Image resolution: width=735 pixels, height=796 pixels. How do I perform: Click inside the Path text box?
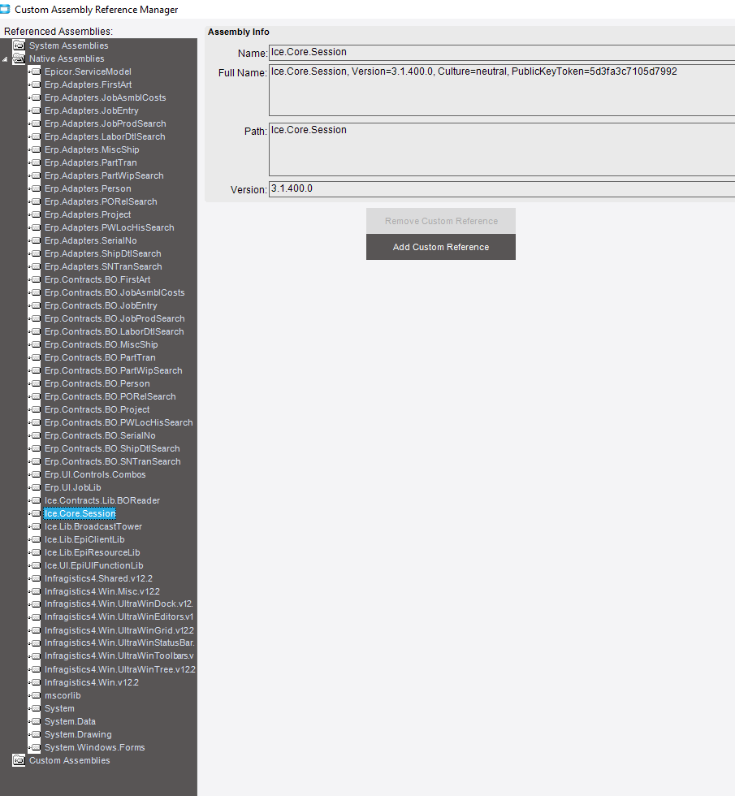coord(502,149)
